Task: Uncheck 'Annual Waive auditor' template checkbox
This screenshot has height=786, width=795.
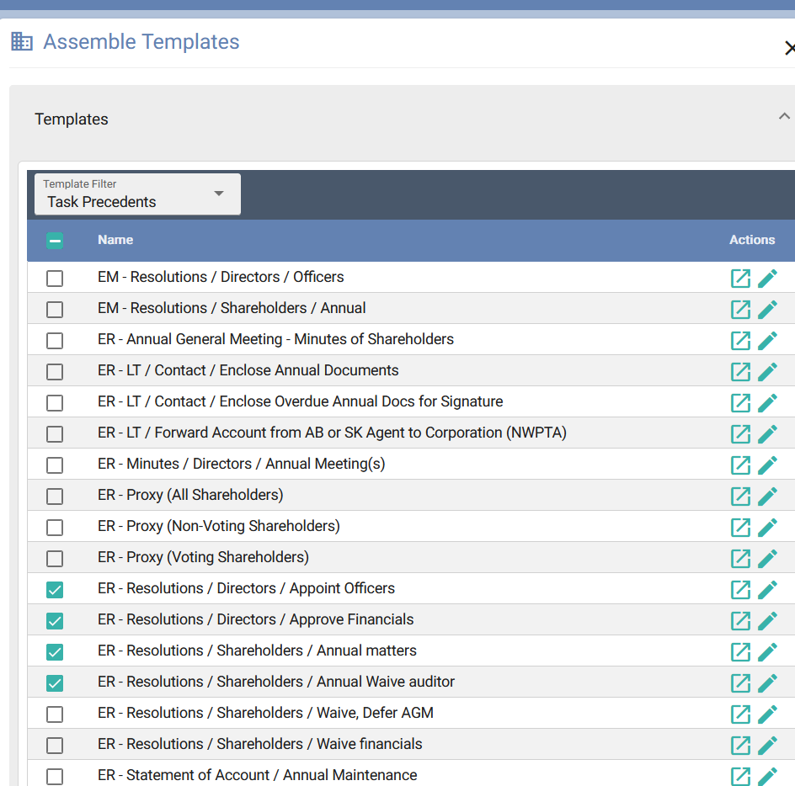Action: tap(55, 683)
